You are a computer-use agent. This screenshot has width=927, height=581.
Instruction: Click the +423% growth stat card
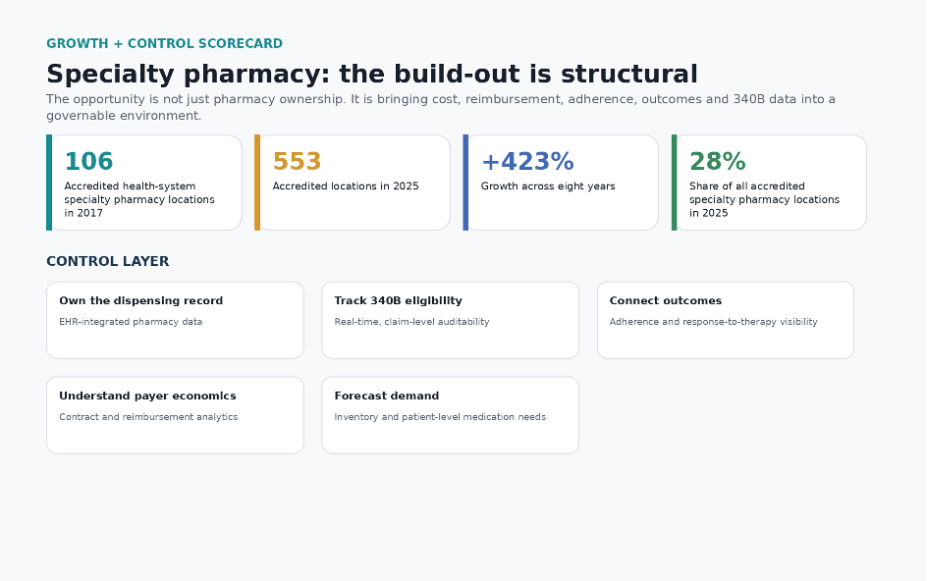pyautogui.click(x=561, y=183)
